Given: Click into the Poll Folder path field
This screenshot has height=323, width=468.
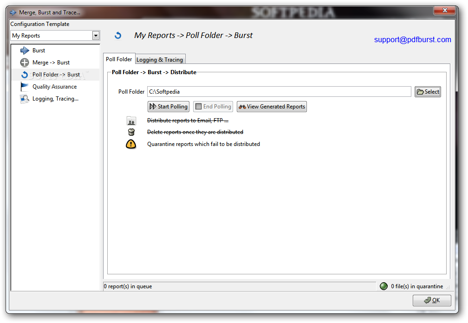Looking at the screenshot, I should (279, 92).
